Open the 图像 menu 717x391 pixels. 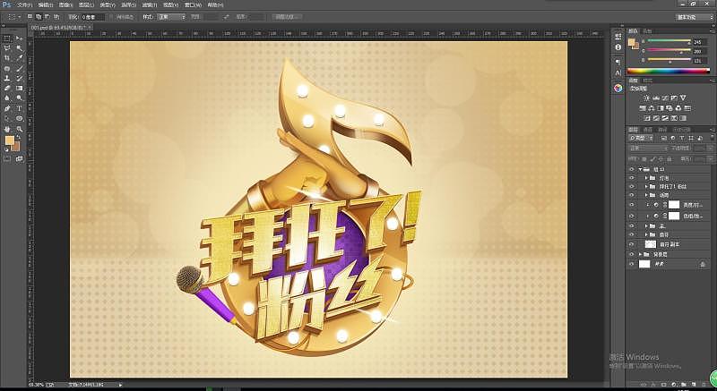[x=65, y=5]
